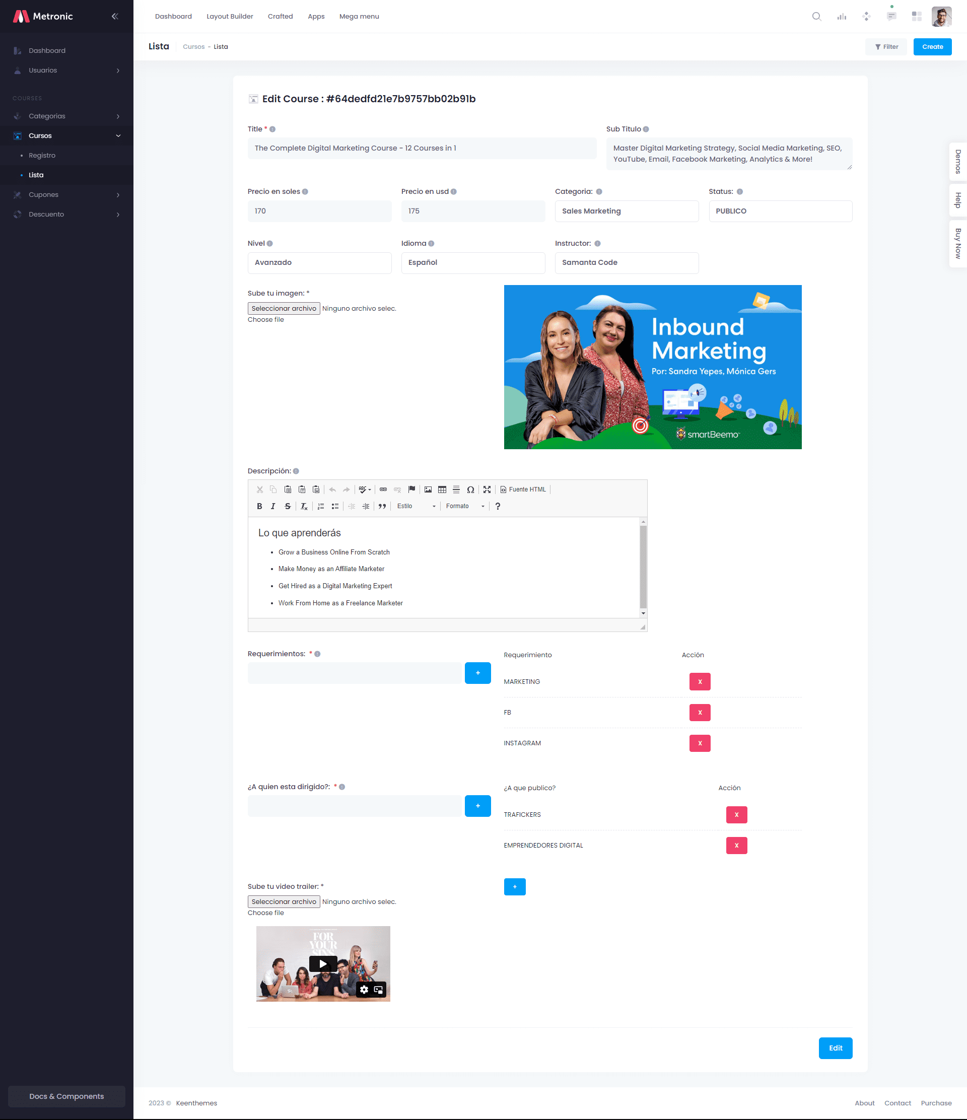This screenshot has height=1120, width=967.
Task: Toggle bold in description editor
Action: pos(259,506)
